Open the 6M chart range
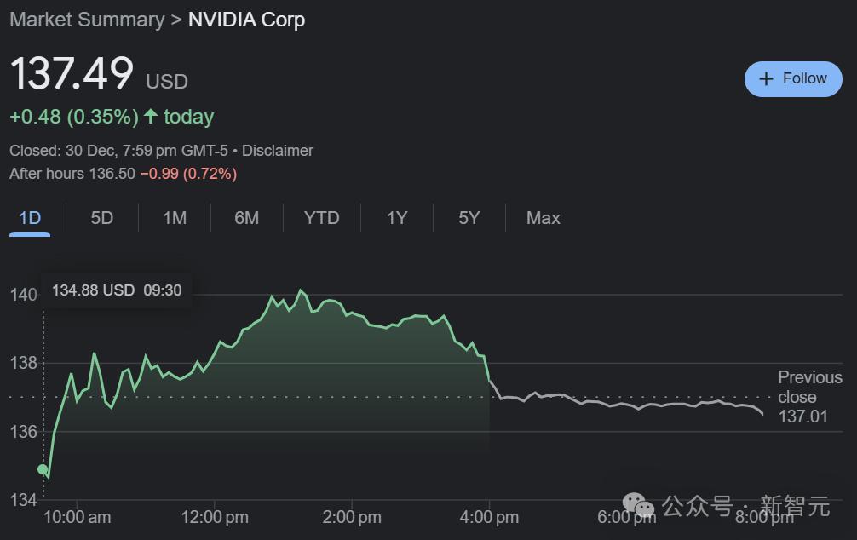 pyautogui.click(x=246, y=218)
